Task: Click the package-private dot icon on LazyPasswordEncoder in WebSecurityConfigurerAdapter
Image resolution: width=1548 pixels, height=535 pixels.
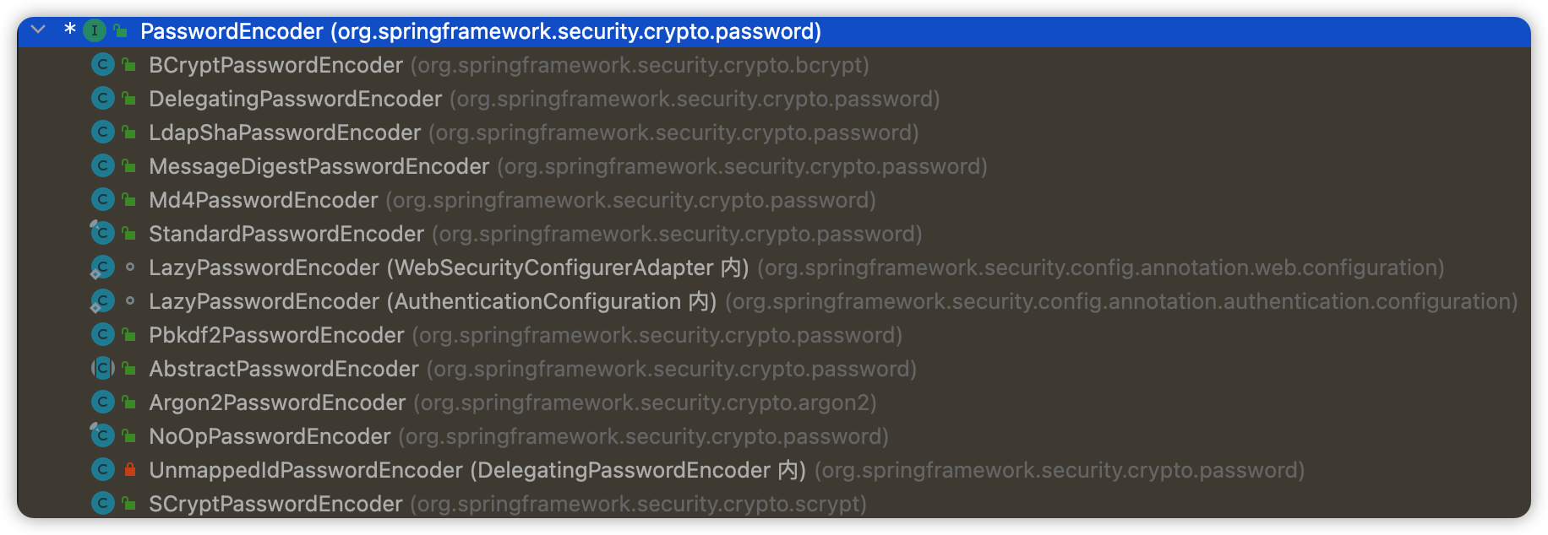Action: [x=129, y=267]
